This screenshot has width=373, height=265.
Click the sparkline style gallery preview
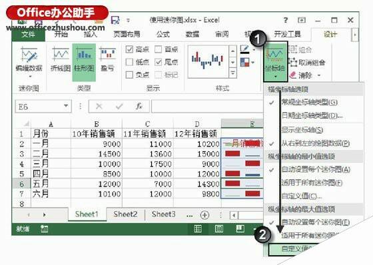[x=208, y=61]
